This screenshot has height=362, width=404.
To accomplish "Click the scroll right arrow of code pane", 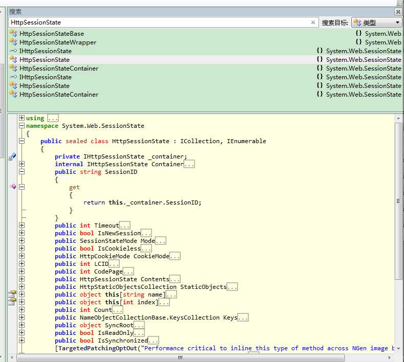I will (x=389, y=357).
